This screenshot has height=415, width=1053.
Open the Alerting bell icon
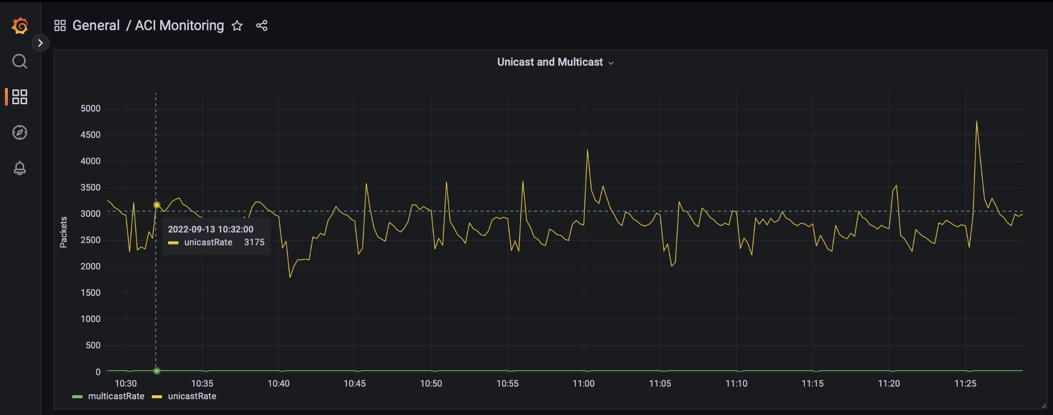[x=20, y=168]
